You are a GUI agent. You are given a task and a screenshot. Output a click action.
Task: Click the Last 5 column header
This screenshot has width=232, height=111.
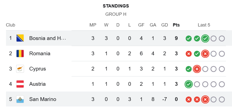[x=204, y=25]
